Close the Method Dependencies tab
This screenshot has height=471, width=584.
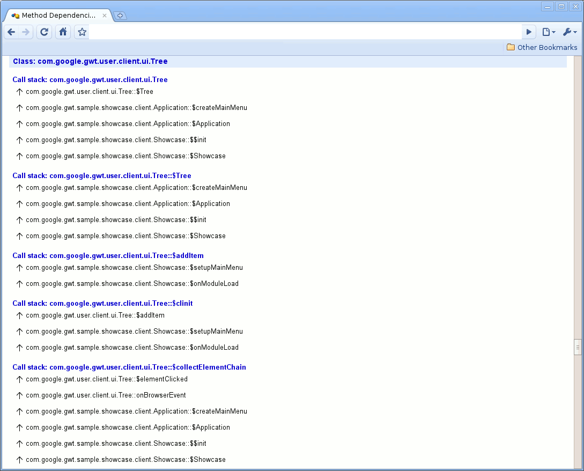click(x=104, y=16)
